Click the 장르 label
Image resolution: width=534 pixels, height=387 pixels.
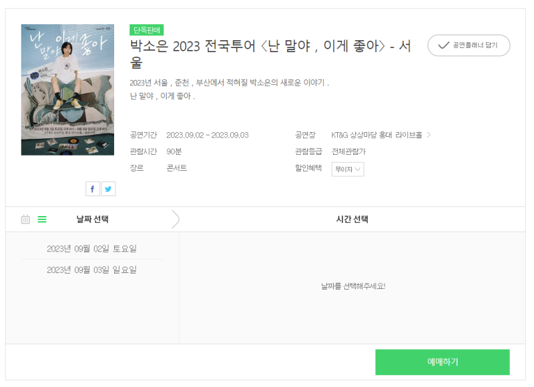(137, 168)
